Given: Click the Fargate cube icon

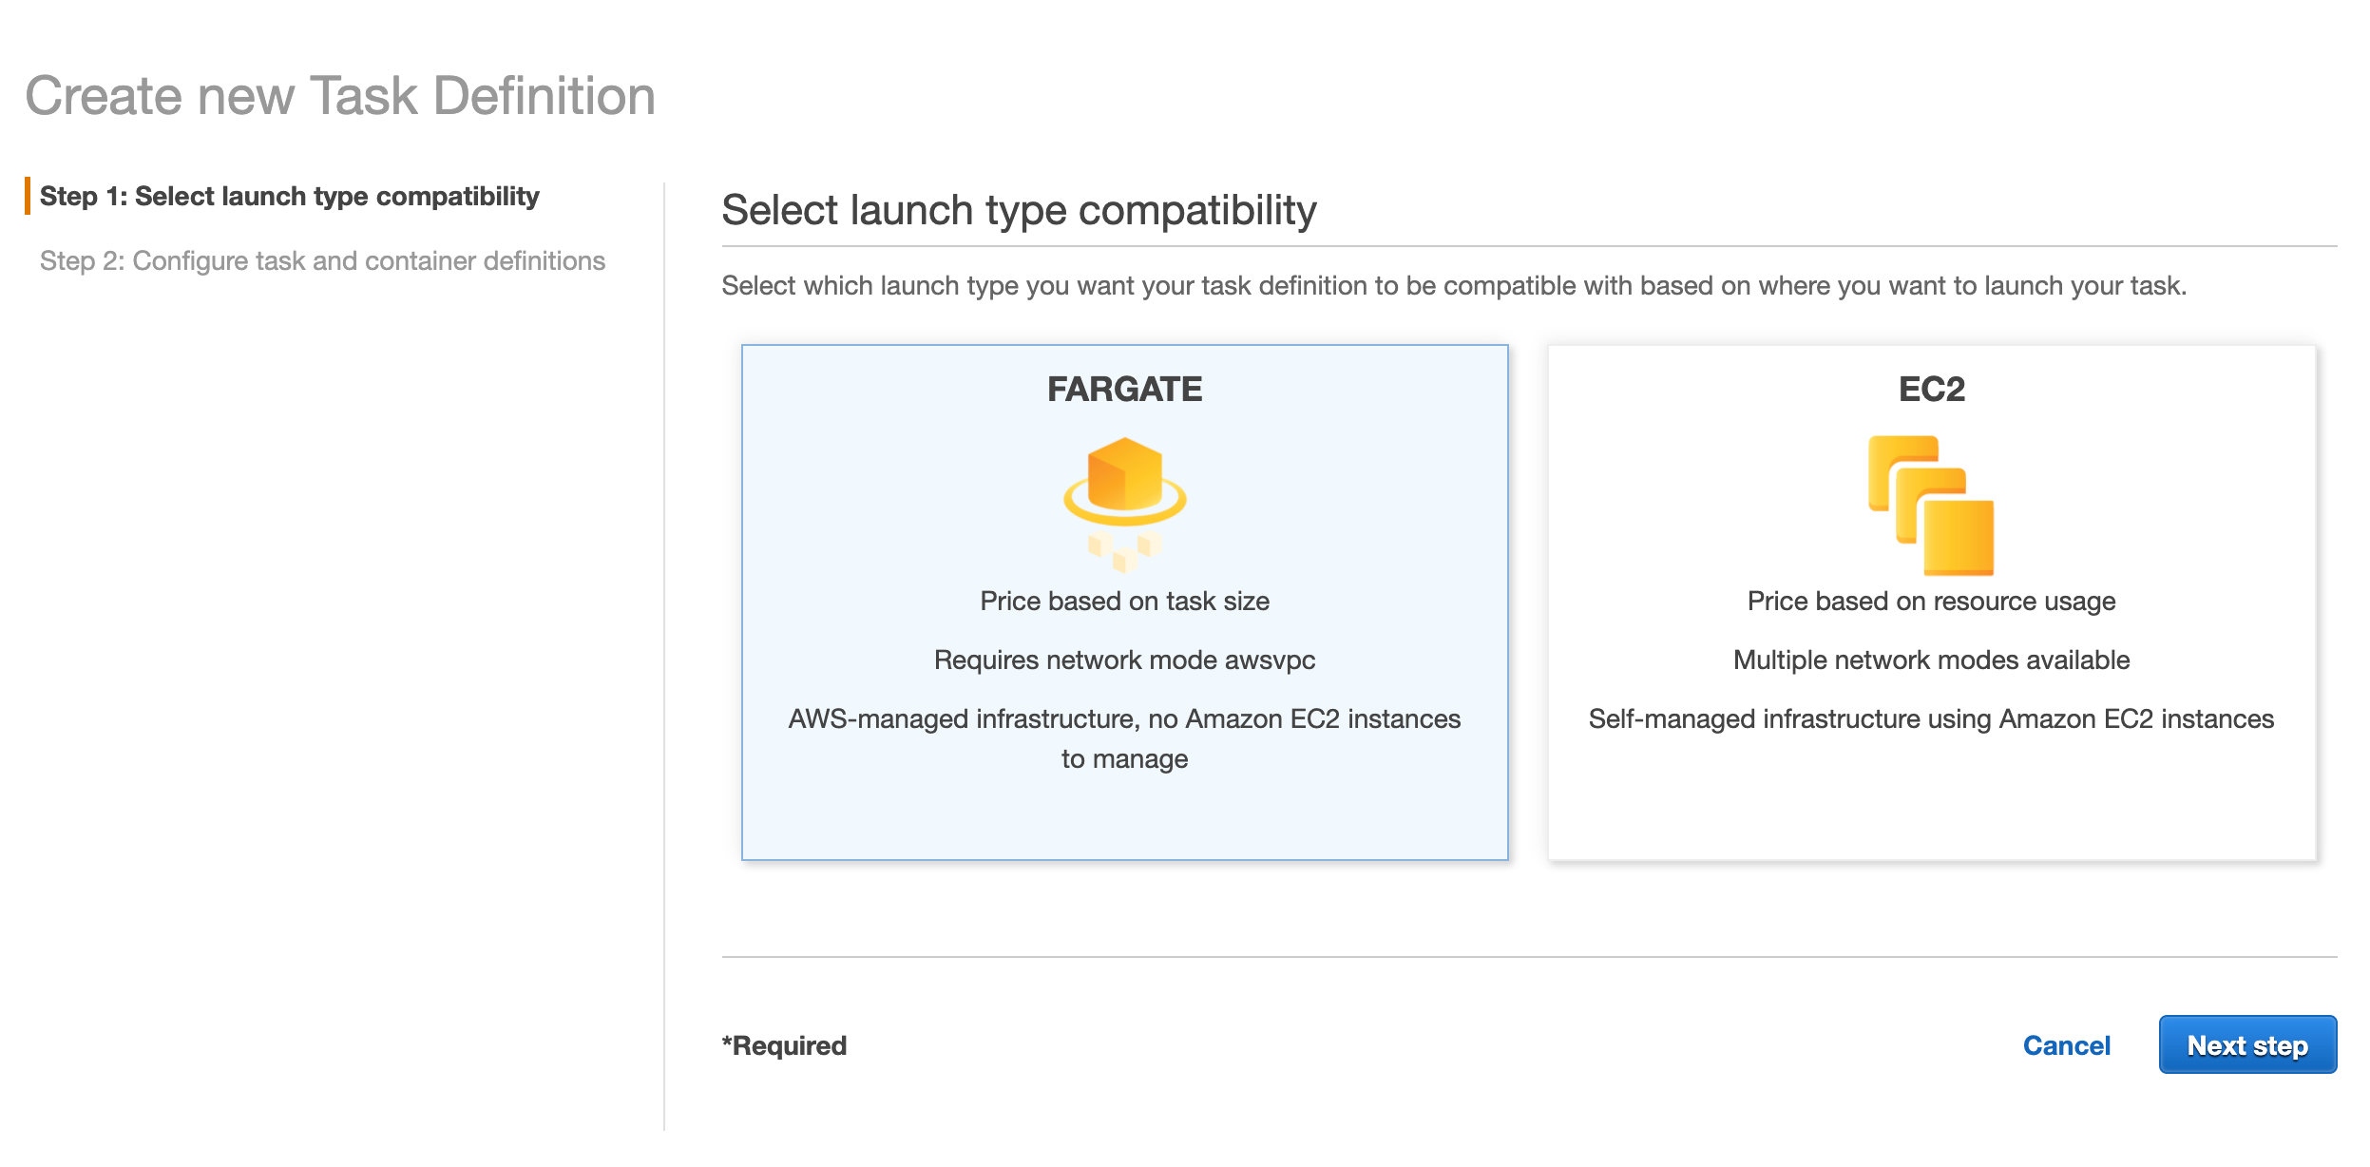Looking at the screenshot, I should coord(1124,505).
